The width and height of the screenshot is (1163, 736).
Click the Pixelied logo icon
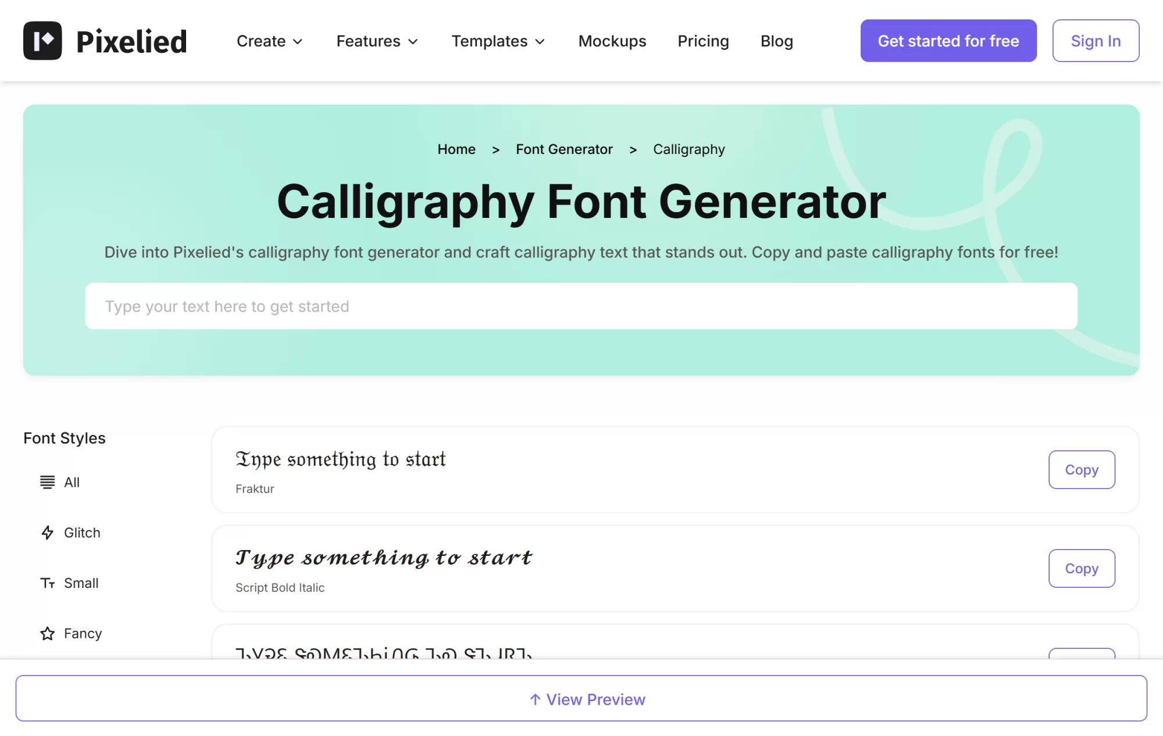click(x=42, y=41)
